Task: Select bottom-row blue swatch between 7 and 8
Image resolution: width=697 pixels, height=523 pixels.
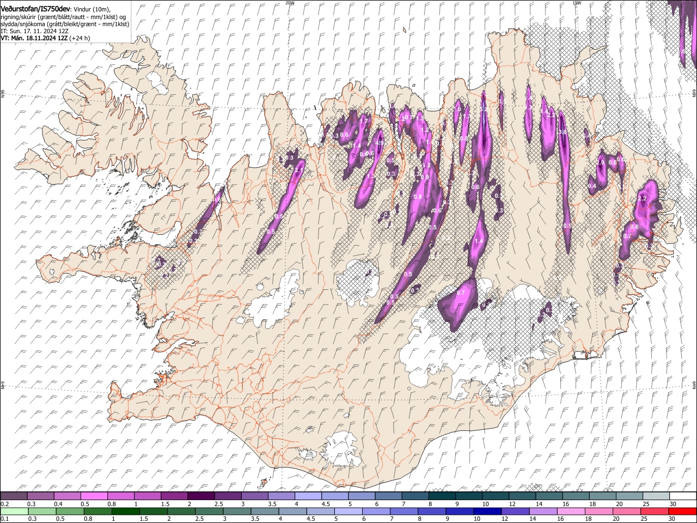Action: [x=403, y=511]
